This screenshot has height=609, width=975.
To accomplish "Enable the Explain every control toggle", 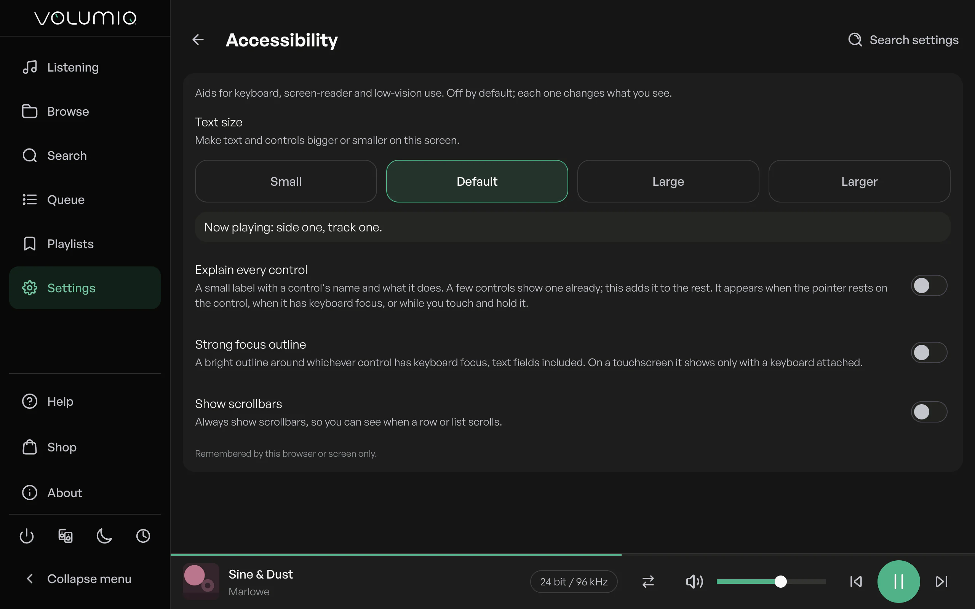I will [x=929, y=285].
